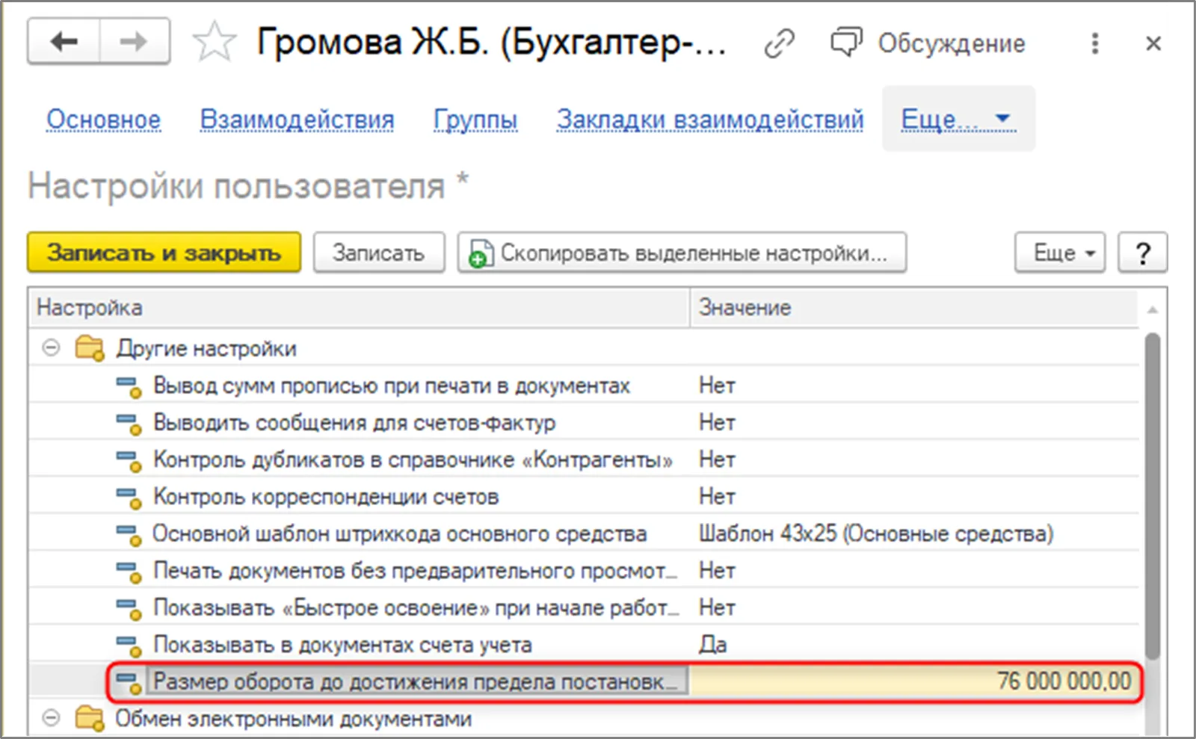The image size is (1196, 739).
Task: Click the icon beside Показывать в документах счета учета
Action: coord(129,645)
